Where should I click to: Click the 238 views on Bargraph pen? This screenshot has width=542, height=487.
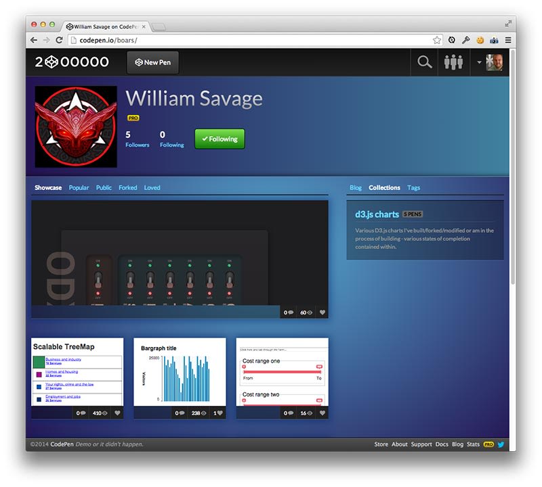[x=199, y=413]
